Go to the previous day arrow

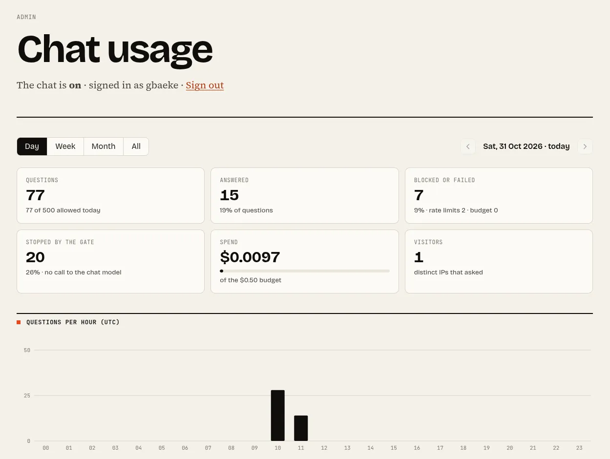(468, 146)
